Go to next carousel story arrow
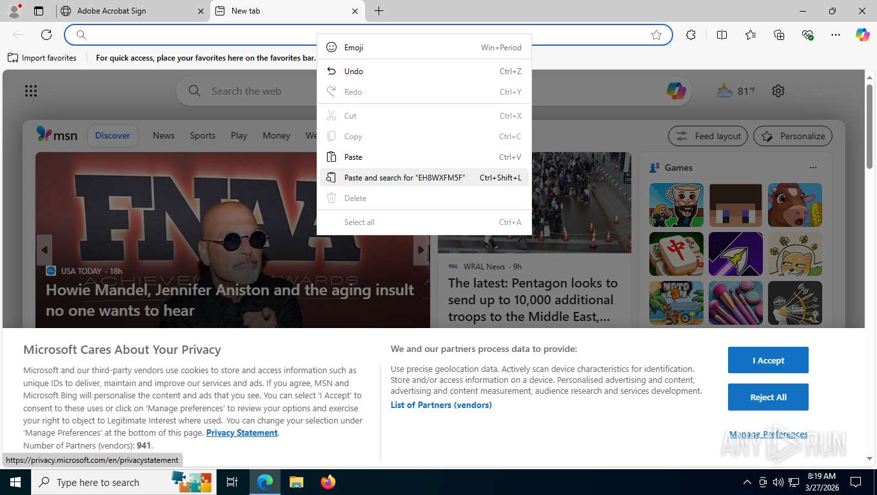 click(421, 250)
